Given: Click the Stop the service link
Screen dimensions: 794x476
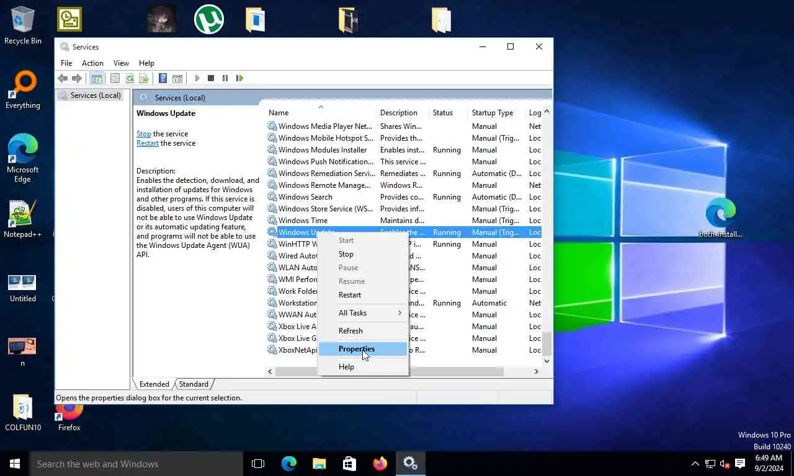Looking at the screenshot, I should [x=143, y=134].
